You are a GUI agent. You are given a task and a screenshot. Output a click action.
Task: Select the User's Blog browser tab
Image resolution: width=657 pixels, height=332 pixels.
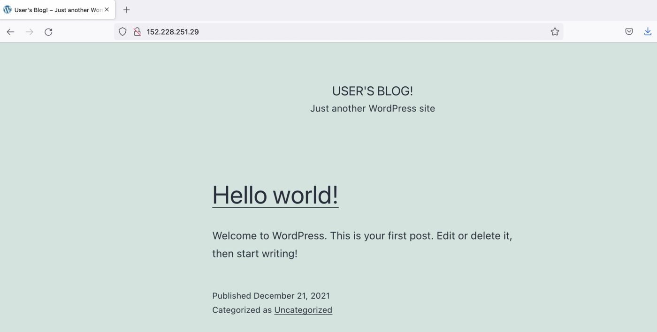point(56,9)
